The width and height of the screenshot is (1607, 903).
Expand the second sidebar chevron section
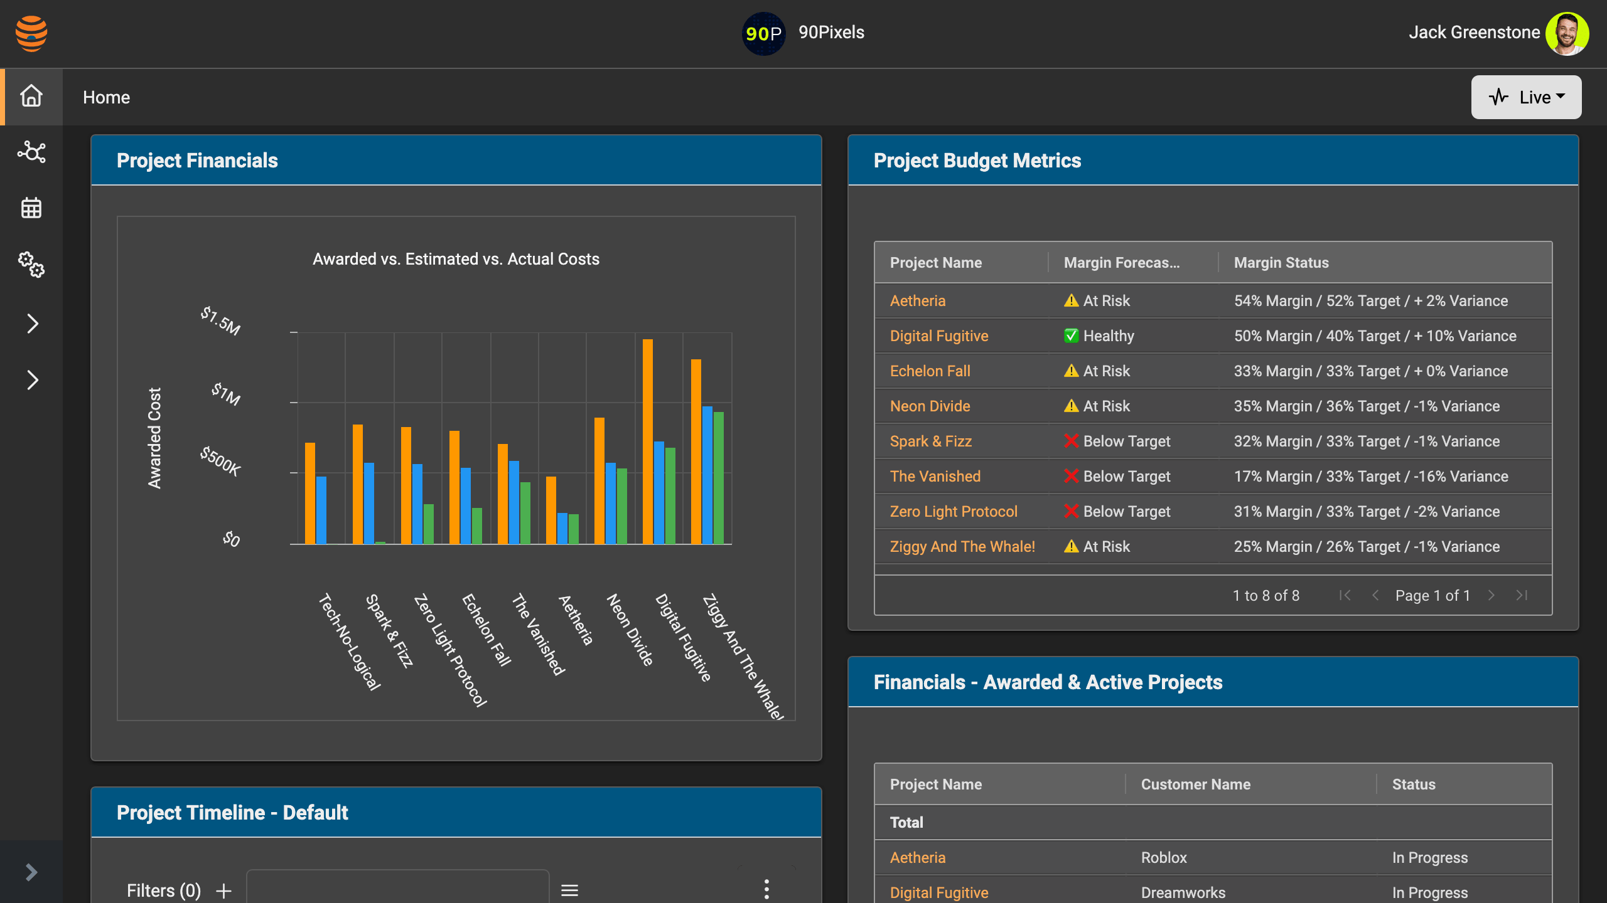[x=33, y=380]
